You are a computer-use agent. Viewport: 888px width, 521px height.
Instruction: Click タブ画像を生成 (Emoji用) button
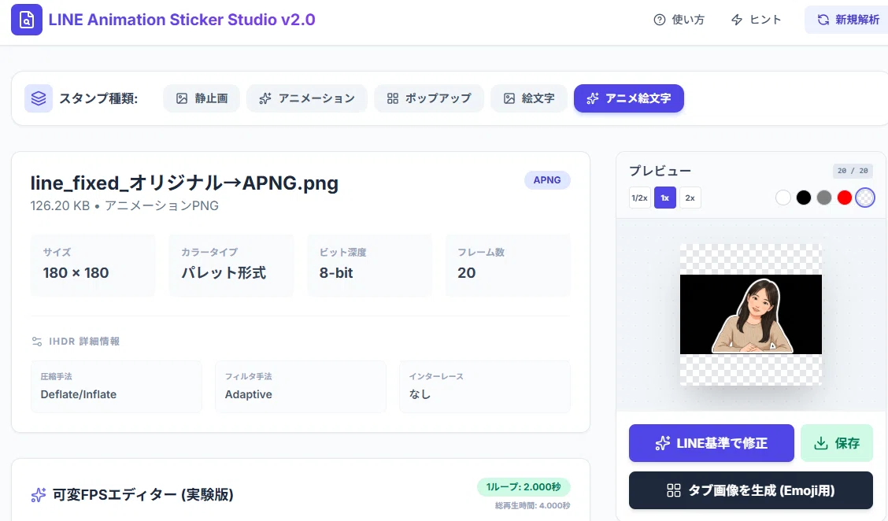[751, 490]
